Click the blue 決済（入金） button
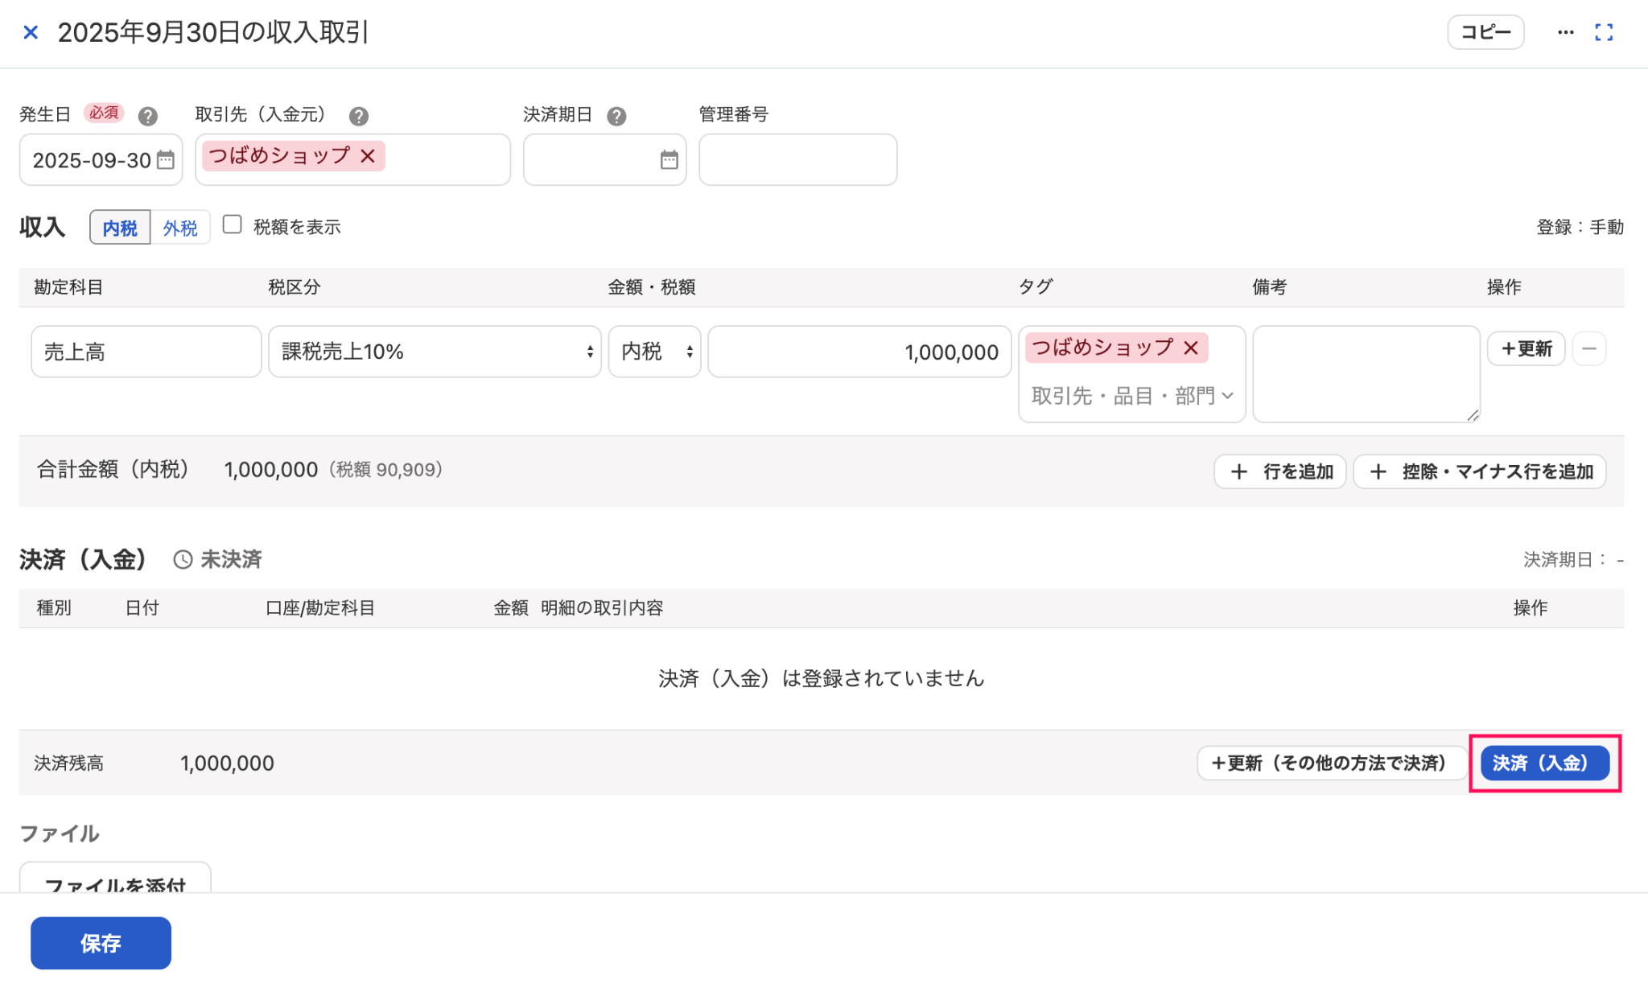The height and width of the screenshot is (996, 1648). click(x=1544, y=763)
